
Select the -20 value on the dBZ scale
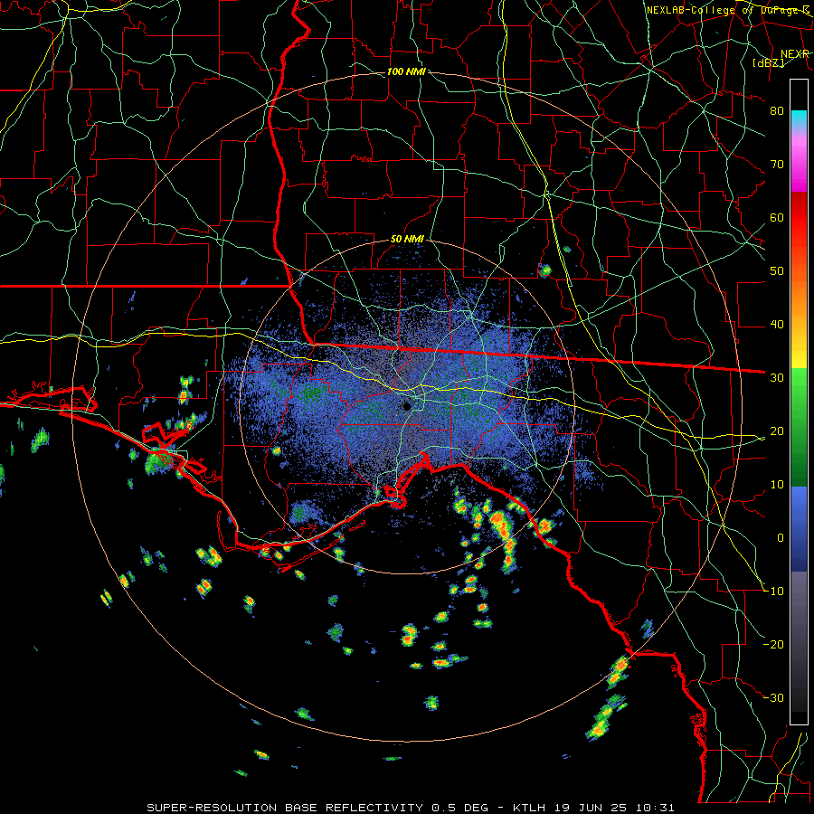tap(773, 645)
